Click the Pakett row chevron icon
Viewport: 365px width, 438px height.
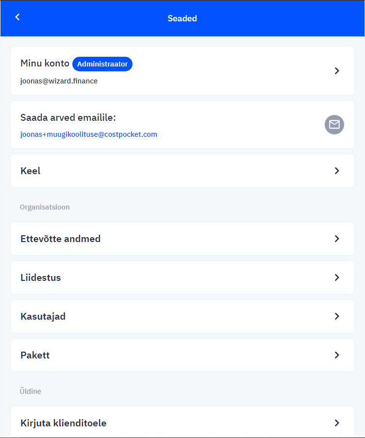[x=337, y=355]
